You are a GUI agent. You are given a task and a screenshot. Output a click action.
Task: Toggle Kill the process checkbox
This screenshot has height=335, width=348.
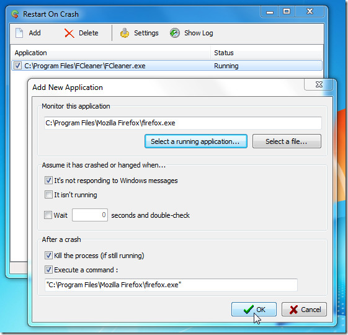coord(48,256)
